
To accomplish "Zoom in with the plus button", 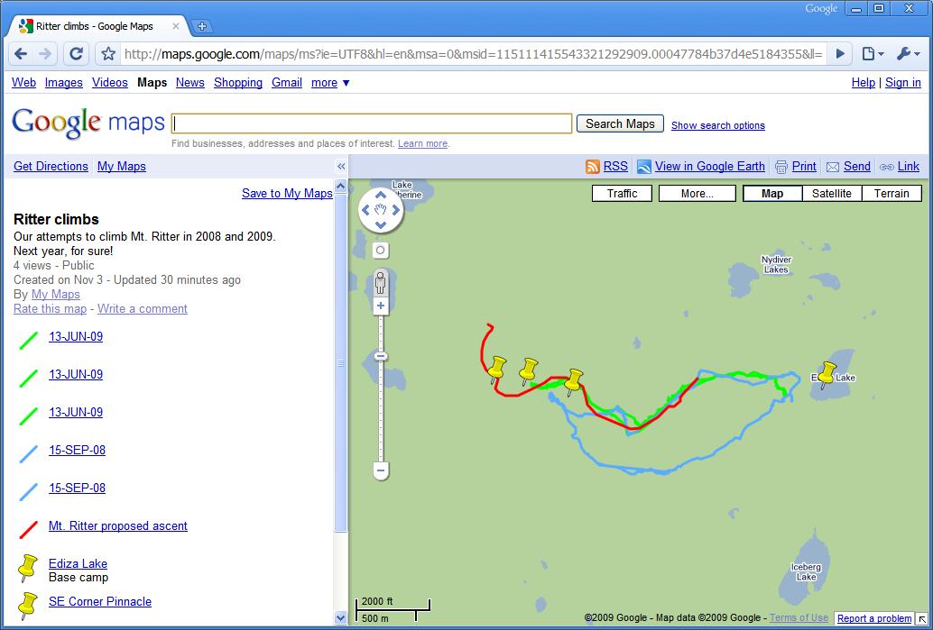I will (x=381, y=306).
